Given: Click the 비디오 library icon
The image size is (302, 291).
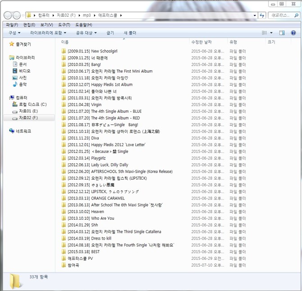Looking at the screenshot, I should click(x=15, y=71).
